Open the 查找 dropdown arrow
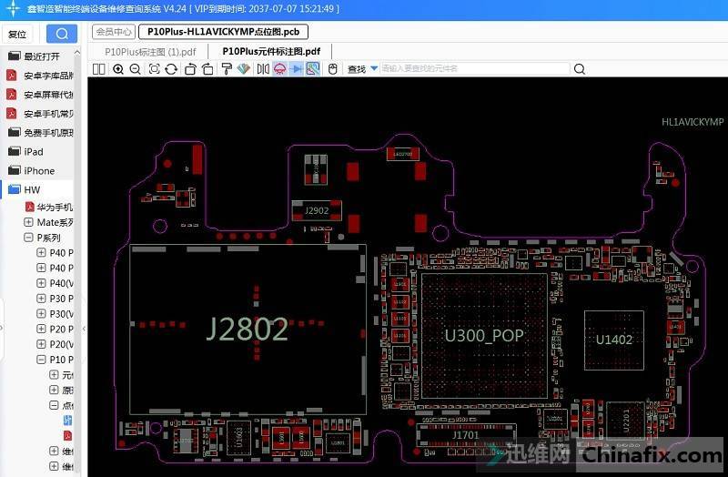The height and width of the screenshot is (477, 728). coord(374,68)
